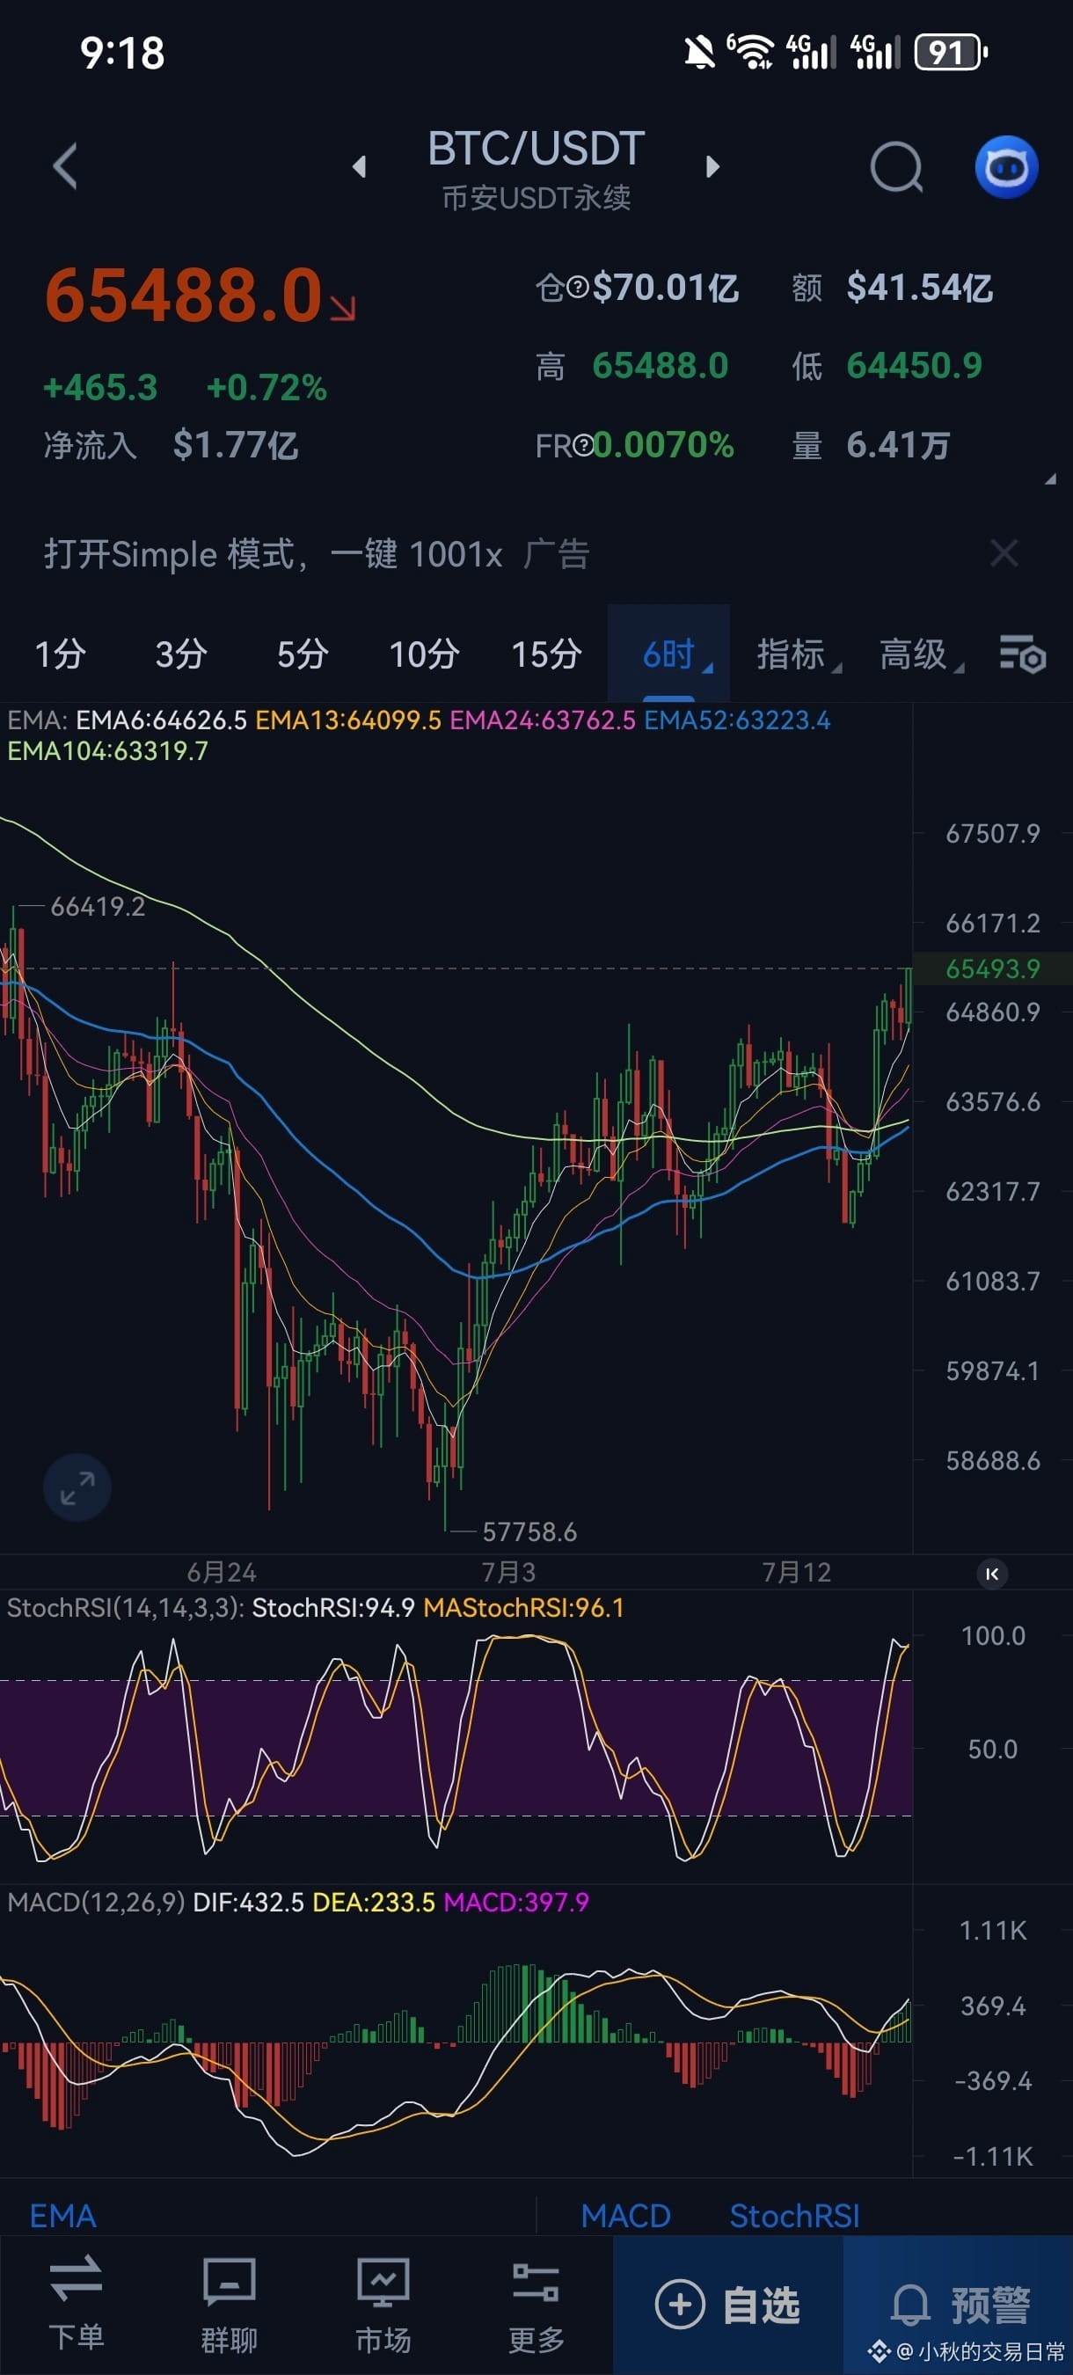
Task: Select 10分 timeframe
Action: tap(424, 654)
